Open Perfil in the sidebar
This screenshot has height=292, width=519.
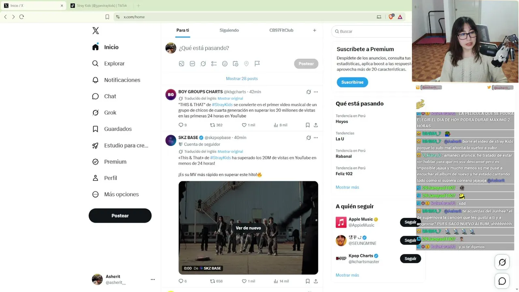tap(105, 178)
